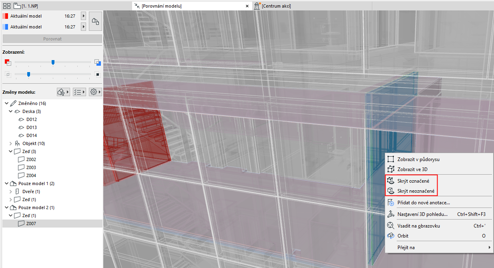The width and height of the screenshot is (494, 268).
Task: Switch to the Porovnání modelu tab
Action: pos(191,6)
